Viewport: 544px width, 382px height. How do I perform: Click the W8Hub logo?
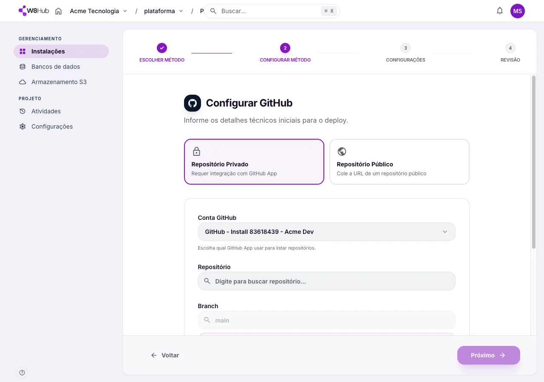pyautogui.click(x=34, y=11)
